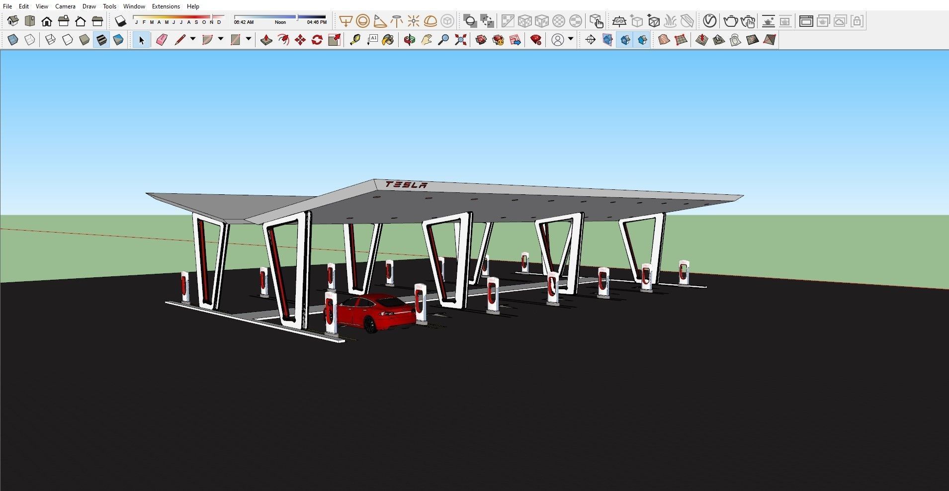
Task: Click Zoom Extents tool
Action: point(460,40)
